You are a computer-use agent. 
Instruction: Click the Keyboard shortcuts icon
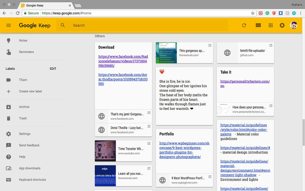tap(9, 180)
